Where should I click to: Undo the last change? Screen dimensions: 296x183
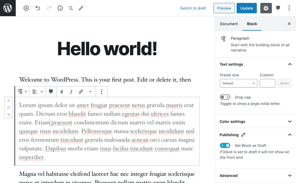click(38, 8)
